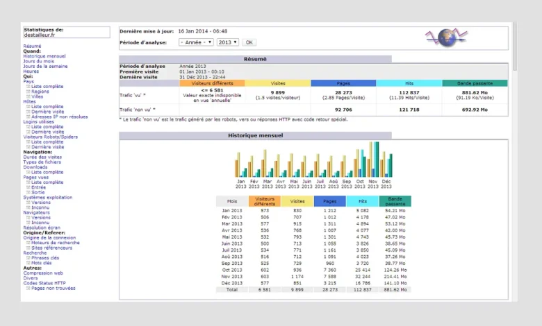Open the Historique mensuel link in sidebar
Screen dimensions: 542x326
(44, 56)
